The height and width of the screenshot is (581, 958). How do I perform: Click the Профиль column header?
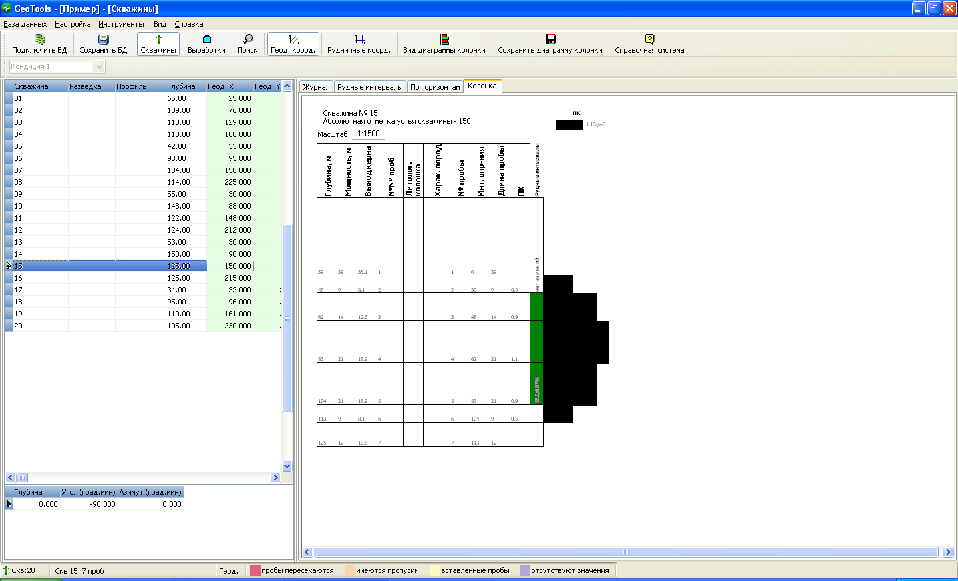[140, 86]
